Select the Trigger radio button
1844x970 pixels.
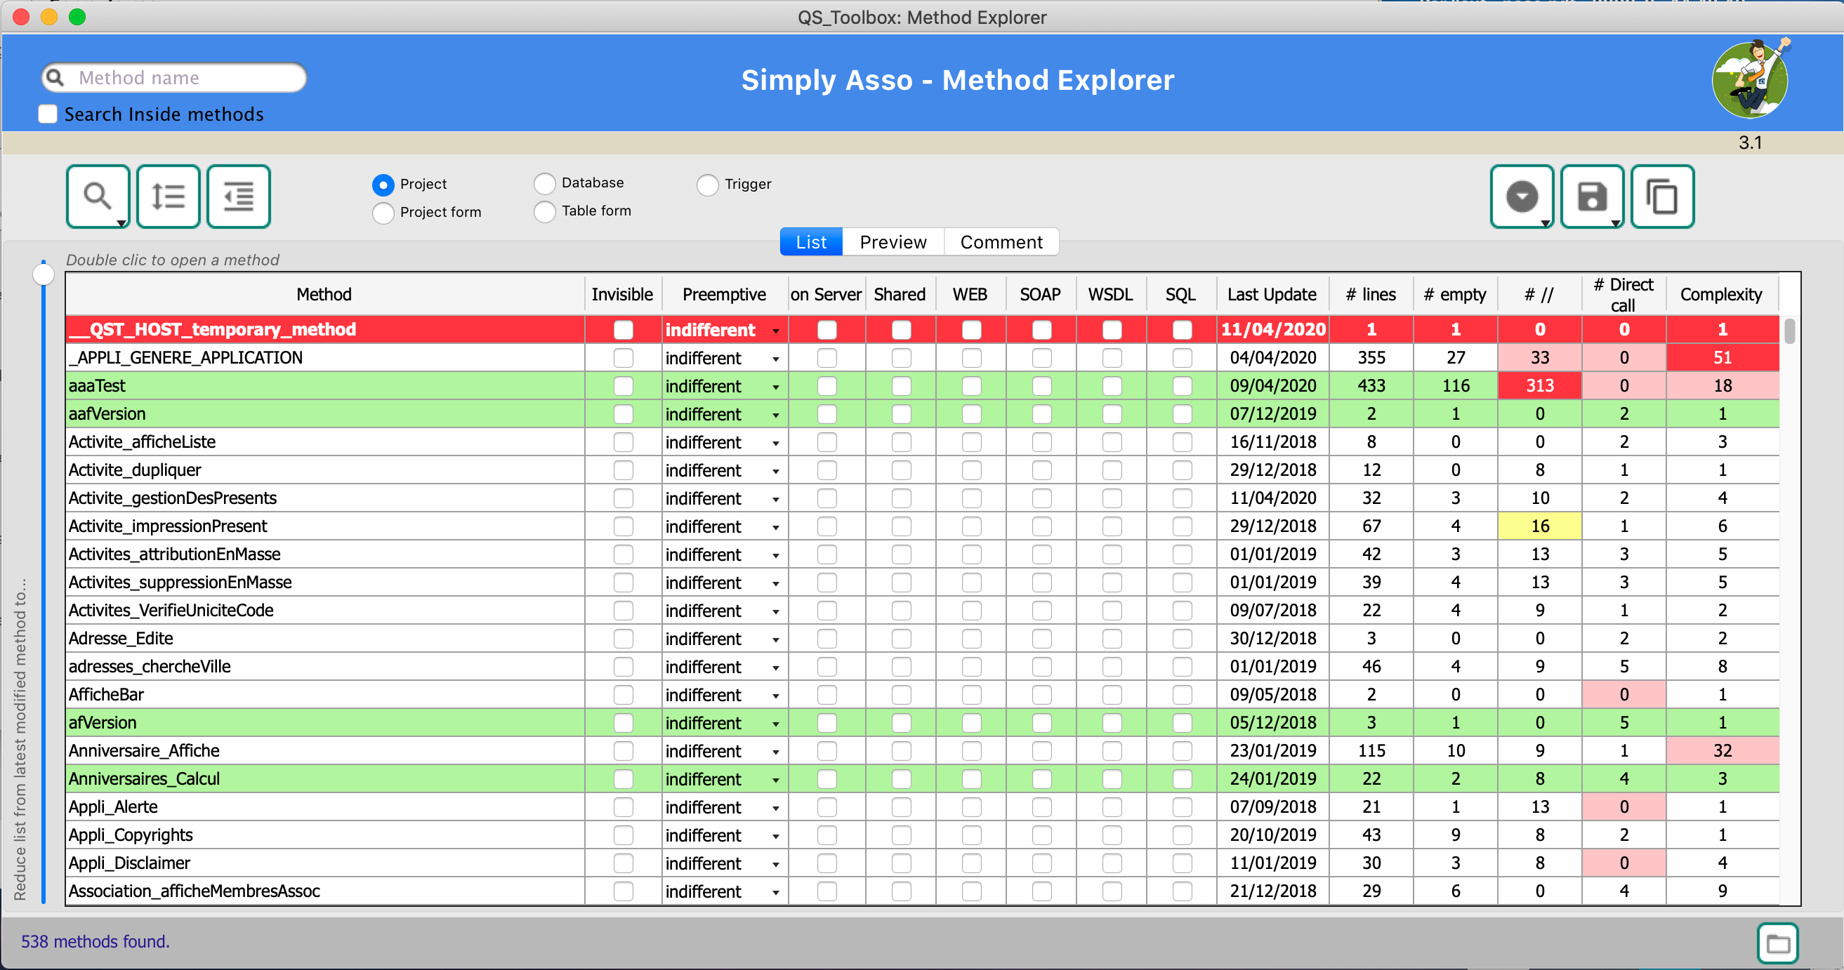(x=707, y=185)
